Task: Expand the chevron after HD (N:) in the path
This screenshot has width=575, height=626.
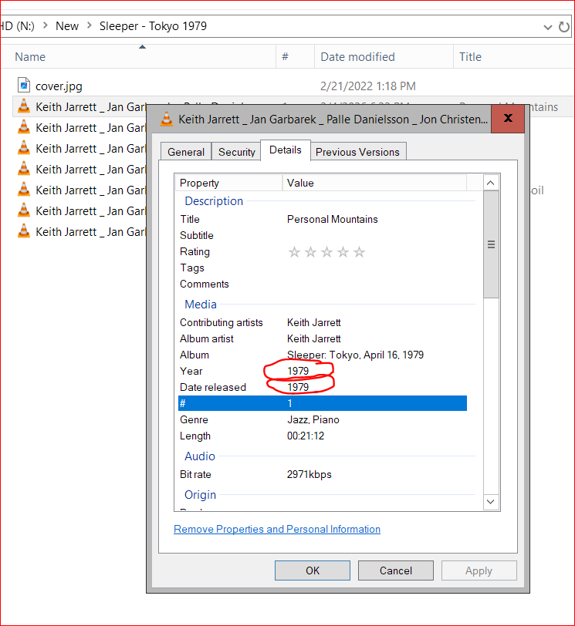Action: click(46, 25)
